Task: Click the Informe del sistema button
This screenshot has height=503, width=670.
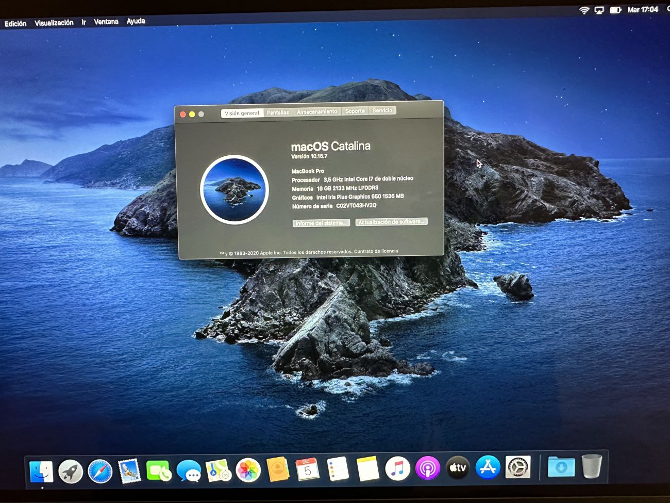Action: click(321, 223)
